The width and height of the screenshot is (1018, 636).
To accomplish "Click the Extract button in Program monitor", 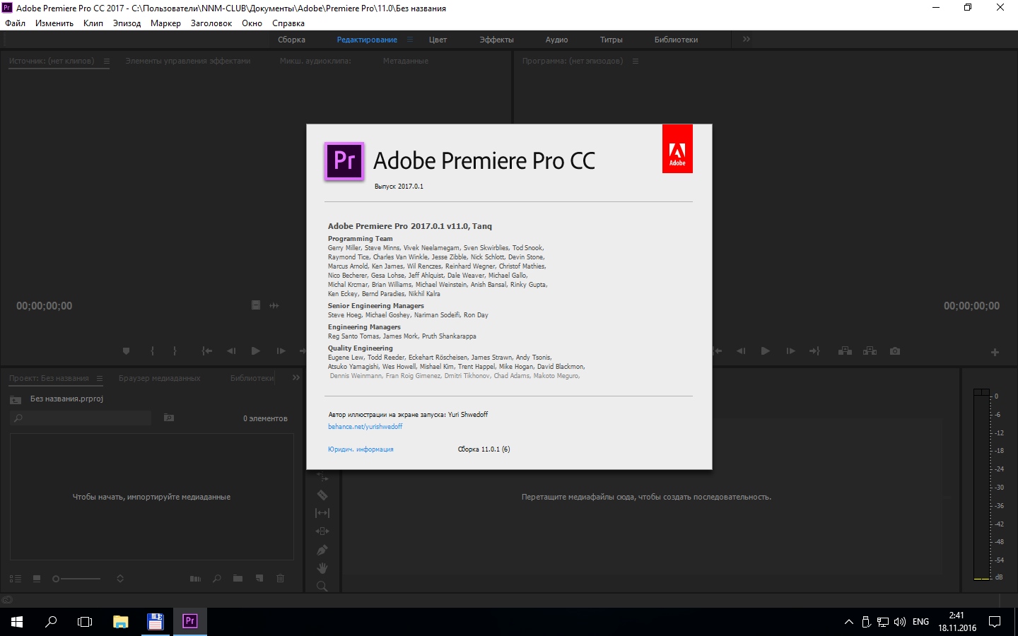I will [x=870, y=351].
